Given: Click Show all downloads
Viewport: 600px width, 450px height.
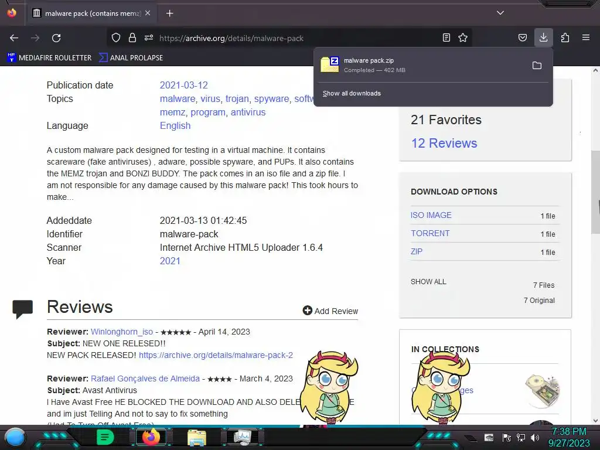Looking at the screenshot, I should [352, 93].
